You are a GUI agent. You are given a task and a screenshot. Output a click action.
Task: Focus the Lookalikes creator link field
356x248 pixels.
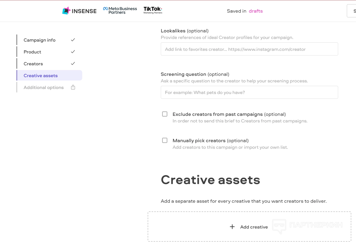[249, 49]
